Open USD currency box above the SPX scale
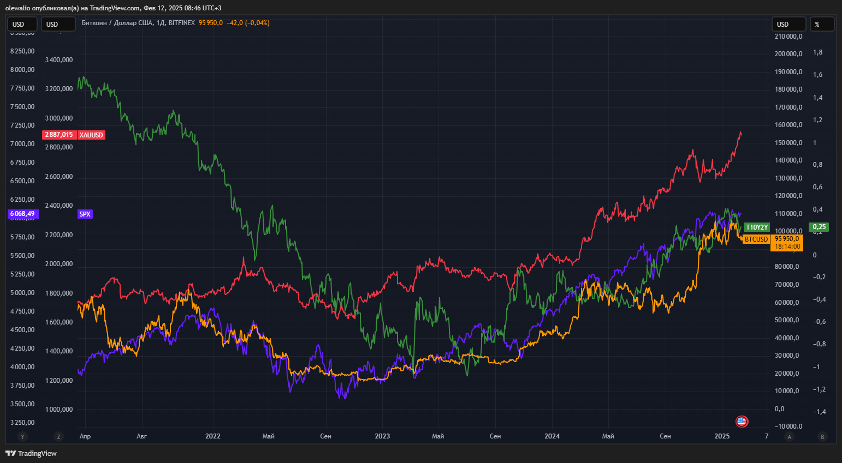Viewport: 842px width, 463px height. coord(22,24)
